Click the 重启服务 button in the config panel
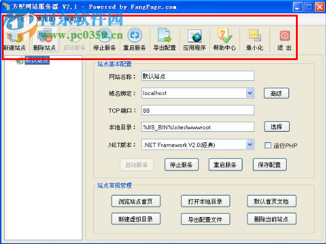Screen dimensions: 326x244 225,165
